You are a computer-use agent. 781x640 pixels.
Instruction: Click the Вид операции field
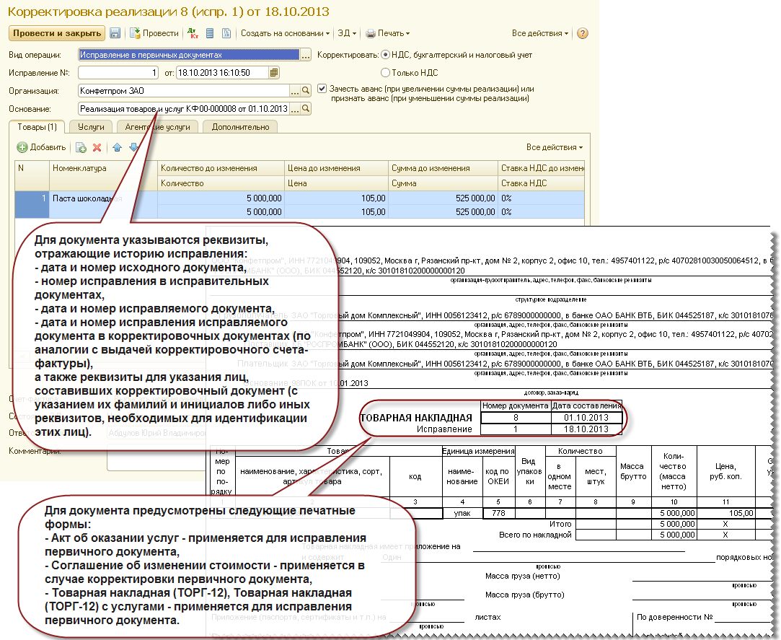click(x=189, y=55)
